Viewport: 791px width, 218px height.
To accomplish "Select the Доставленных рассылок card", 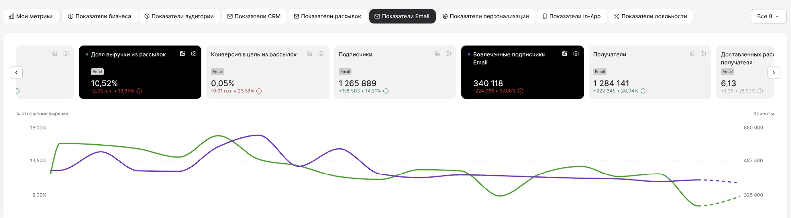I will point(745,72).
